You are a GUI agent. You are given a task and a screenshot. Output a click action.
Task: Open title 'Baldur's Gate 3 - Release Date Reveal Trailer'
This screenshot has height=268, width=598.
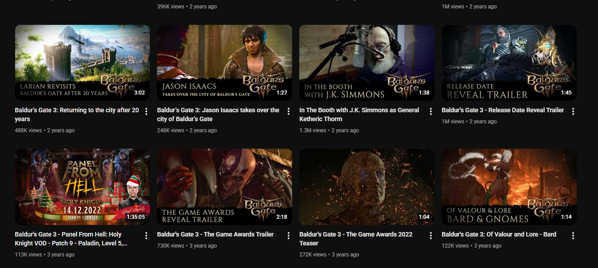pyautogui.click(x=503, y=110)
